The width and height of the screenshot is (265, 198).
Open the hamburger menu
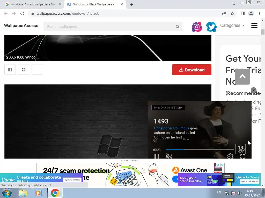[x=254, y=26]
